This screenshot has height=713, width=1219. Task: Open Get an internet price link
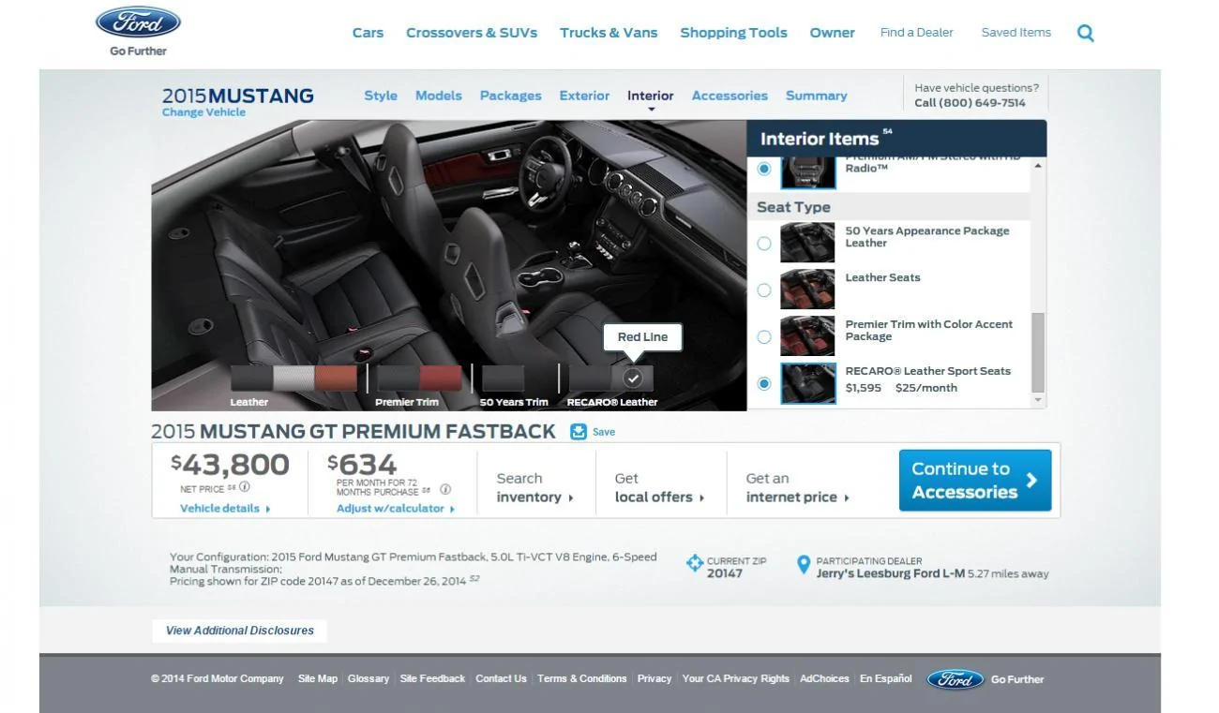click(798, 488)
